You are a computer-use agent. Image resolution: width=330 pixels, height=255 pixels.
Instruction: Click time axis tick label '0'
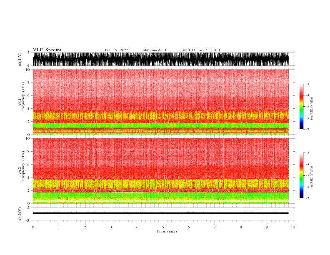pyautogui.click(x=33, y=227)
